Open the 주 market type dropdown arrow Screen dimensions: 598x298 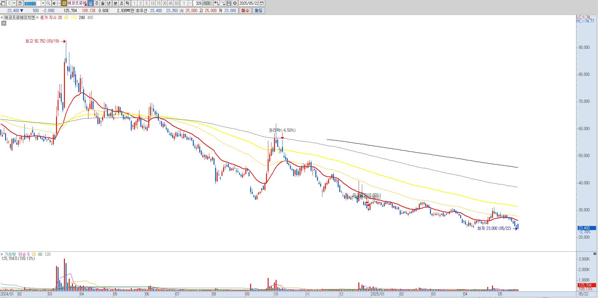tap(14, 3)
